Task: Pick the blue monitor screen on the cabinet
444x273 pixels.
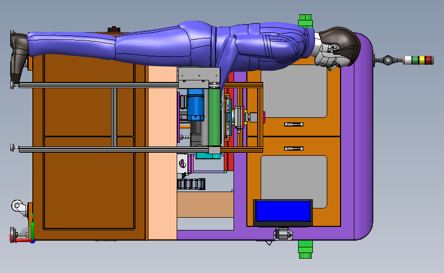Action: [x=283, y=211]
